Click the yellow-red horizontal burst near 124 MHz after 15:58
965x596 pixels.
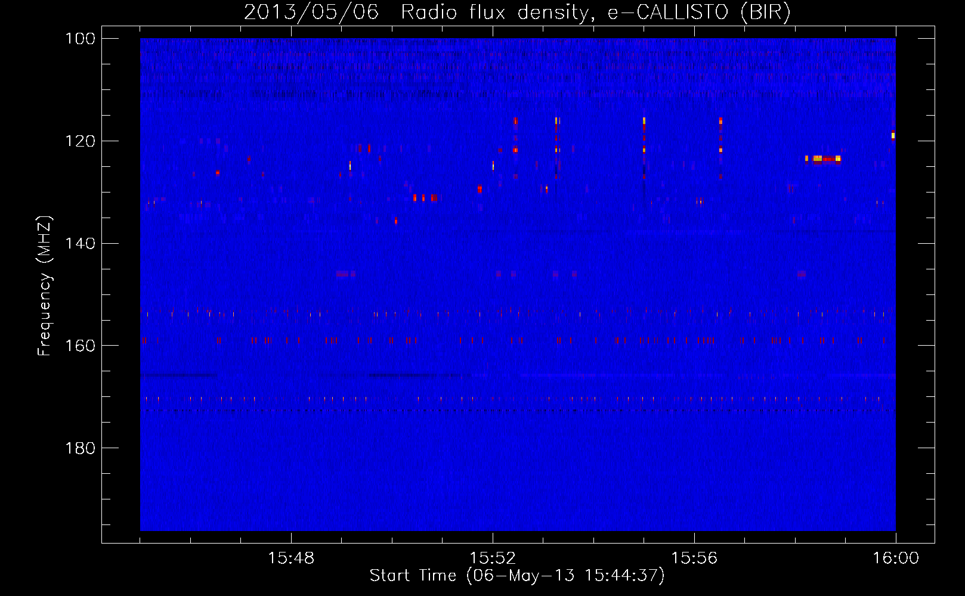click(x=823, y=159)
